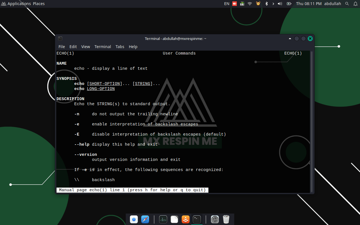Open the File menu in Terminal
Viewport: 360px width, 225px height.
[62, 47]
